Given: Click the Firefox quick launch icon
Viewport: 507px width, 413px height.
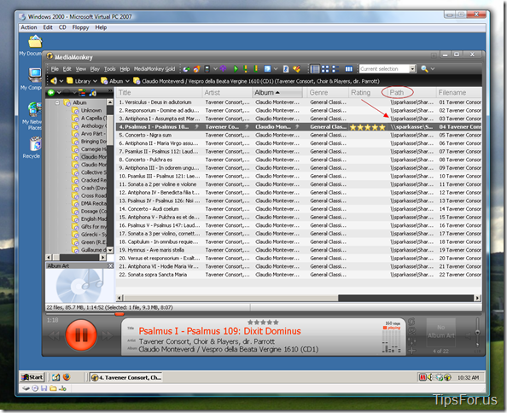Looking at the screenshot, I should click(x=67, y=377).
